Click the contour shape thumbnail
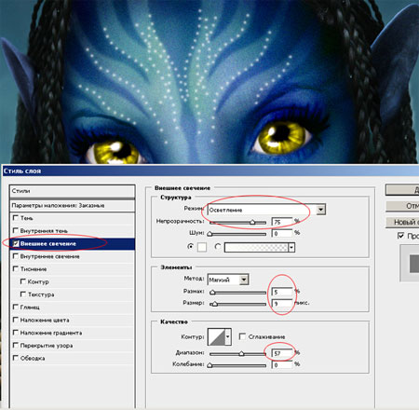 click(216, 336)
